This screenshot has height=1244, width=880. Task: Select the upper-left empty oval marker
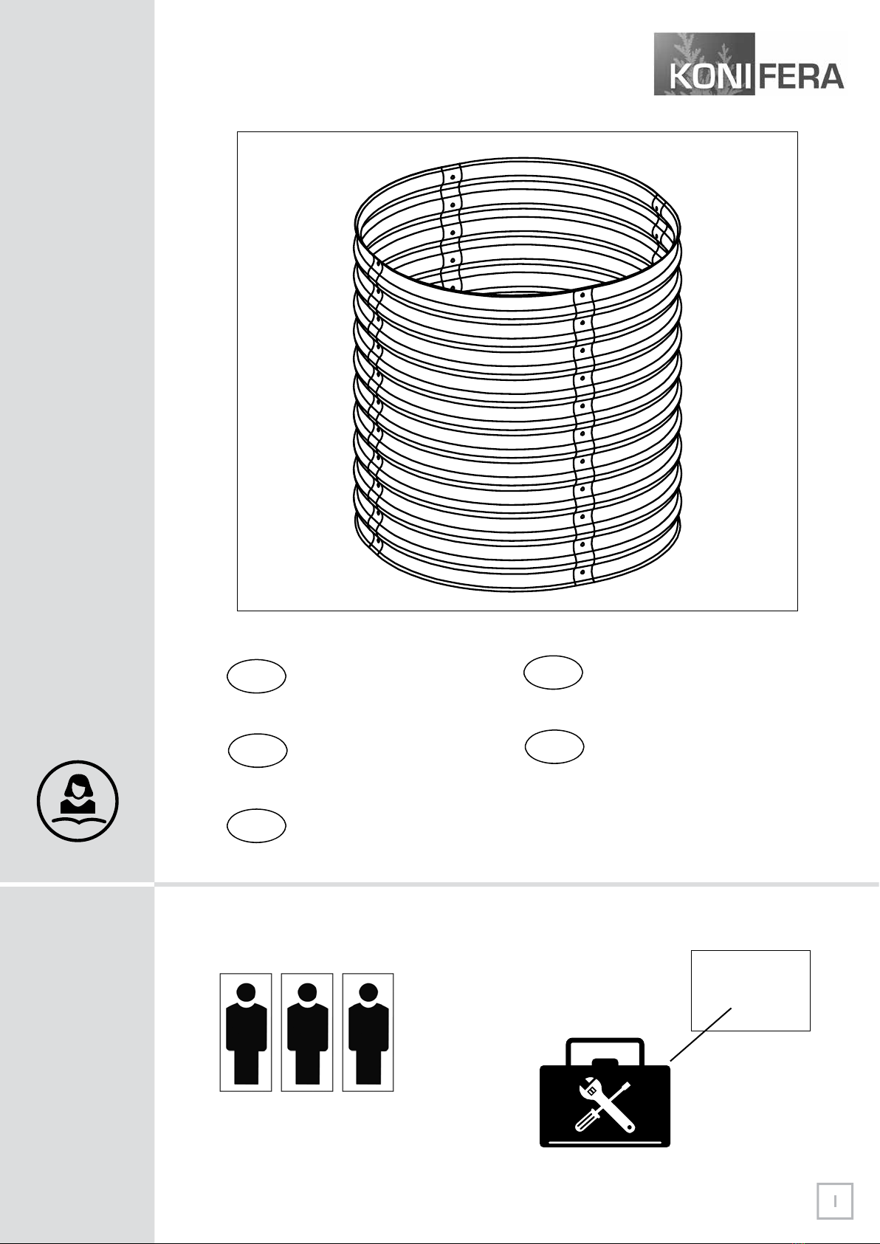(256, 676)
